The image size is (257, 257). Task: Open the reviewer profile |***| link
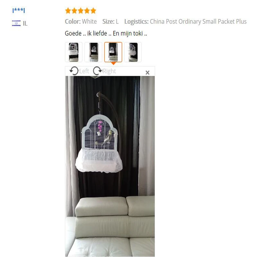coord(19,10)
